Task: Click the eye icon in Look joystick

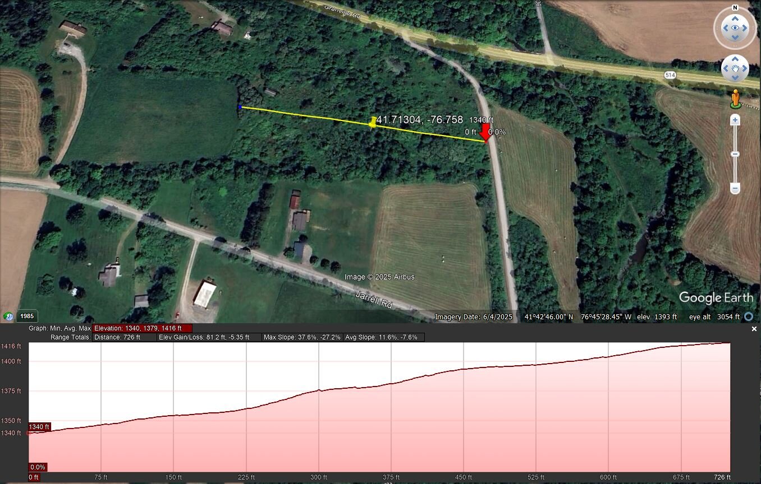Action: 735,27
